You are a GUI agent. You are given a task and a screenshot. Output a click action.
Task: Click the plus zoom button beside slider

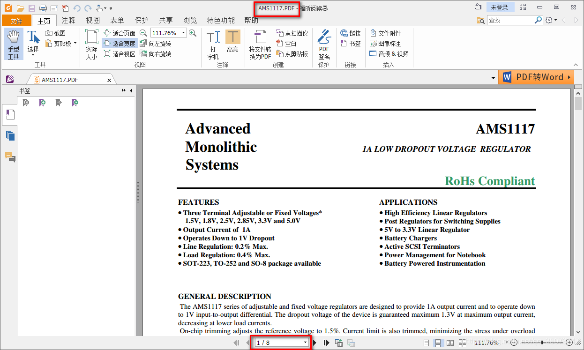569,343
